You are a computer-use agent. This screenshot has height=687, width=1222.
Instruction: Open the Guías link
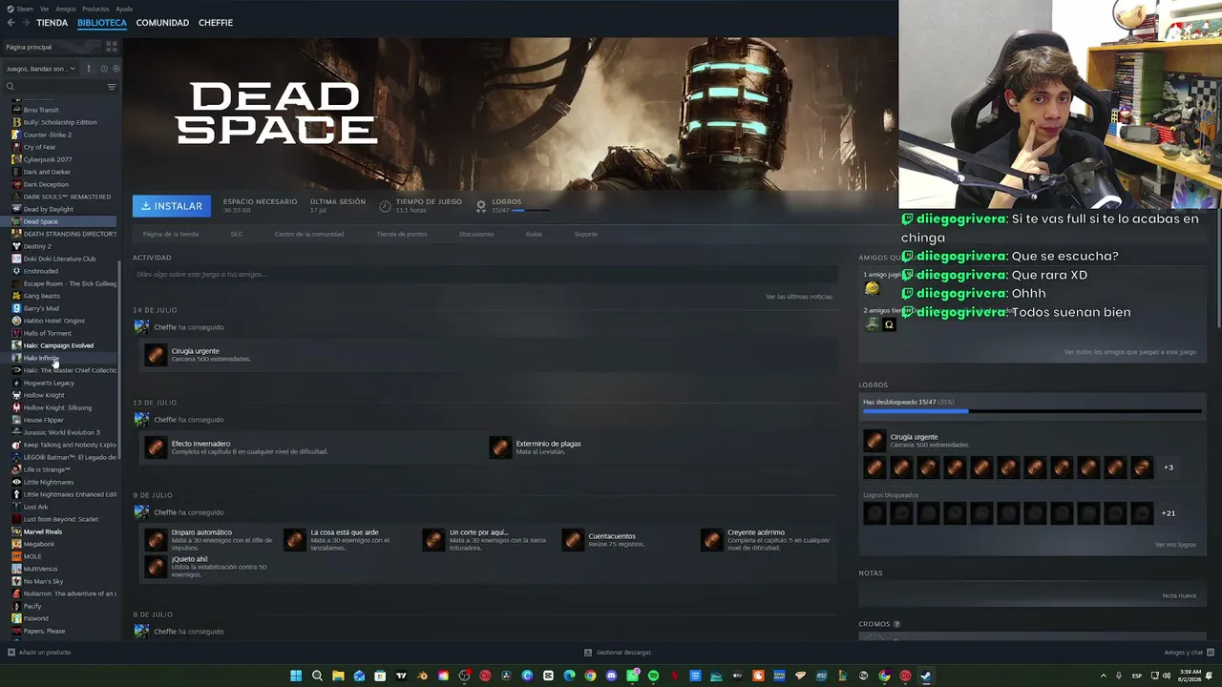(534, 234)
